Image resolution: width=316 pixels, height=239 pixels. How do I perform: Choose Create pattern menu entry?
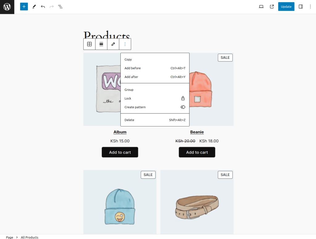[x=155, y=107]
